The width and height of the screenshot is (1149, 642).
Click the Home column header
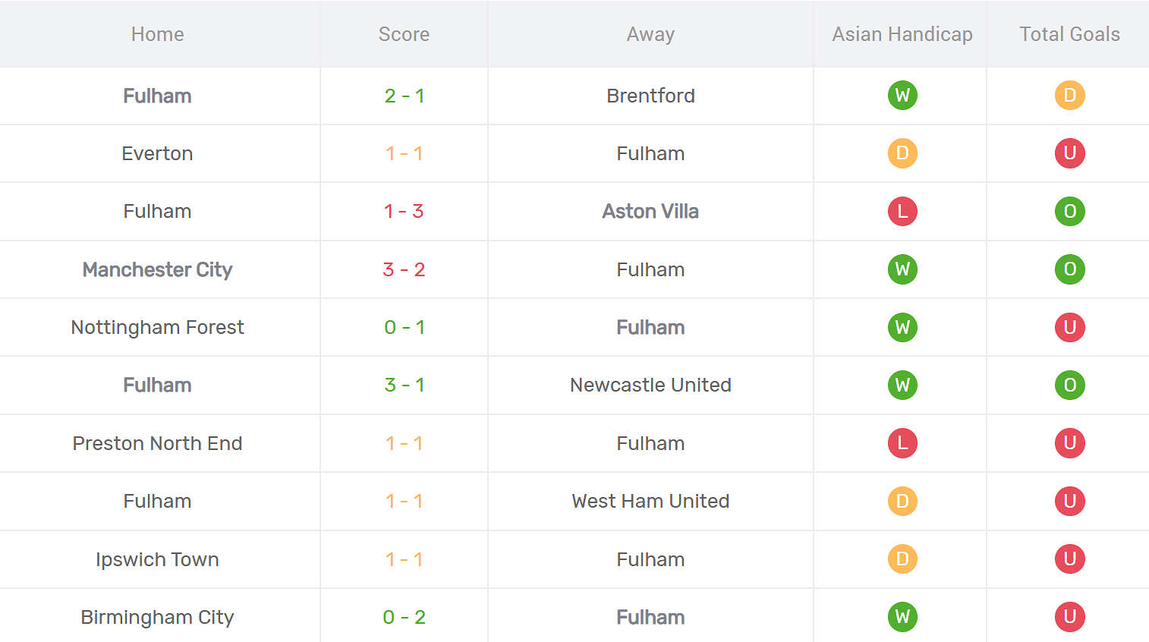157,34
